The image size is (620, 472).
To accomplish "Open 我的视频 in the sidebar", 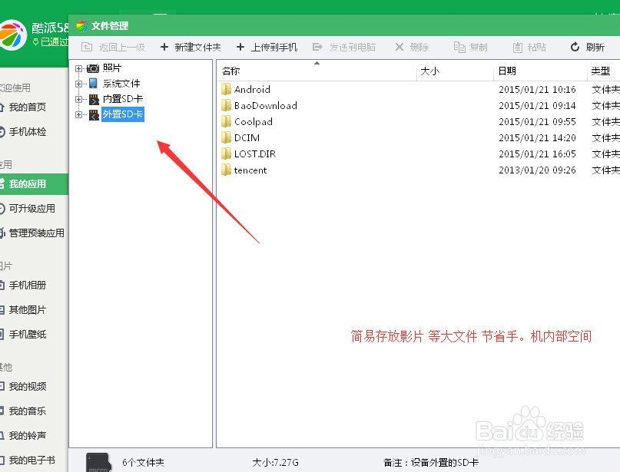I will click(28, 386).
